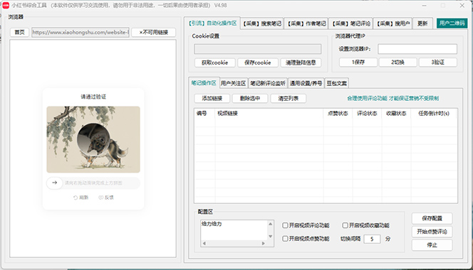Viewport: 473px width, 270px height.
Task: Click the 切换间隔 minutes field
Action: (372, 239)
